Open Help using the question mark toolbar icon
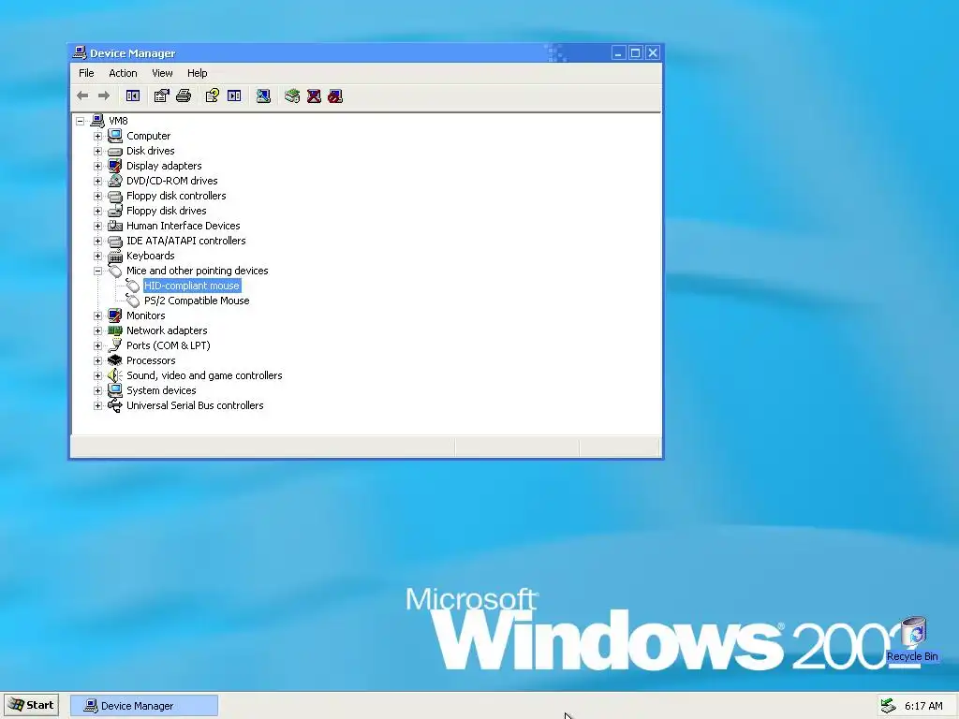959x719 pixels. (213, 96)
